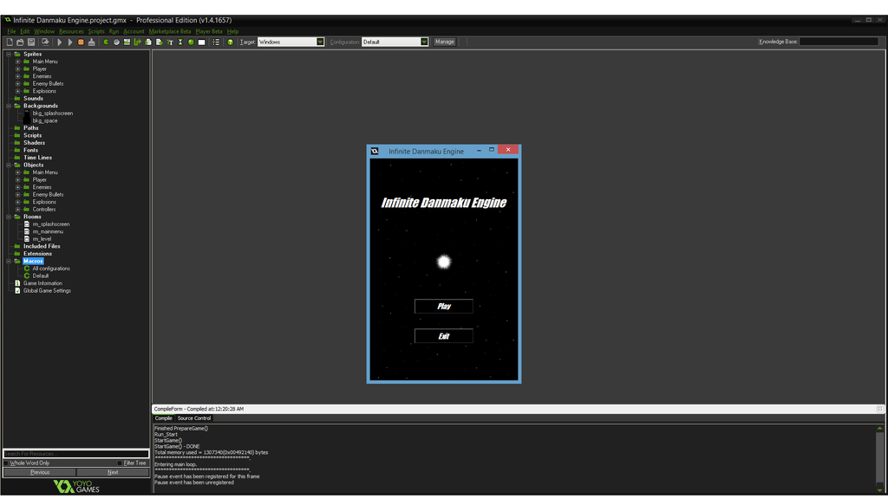Click the Create Font 'T' icon
888x499 pixels.
[x=170, y=42]
